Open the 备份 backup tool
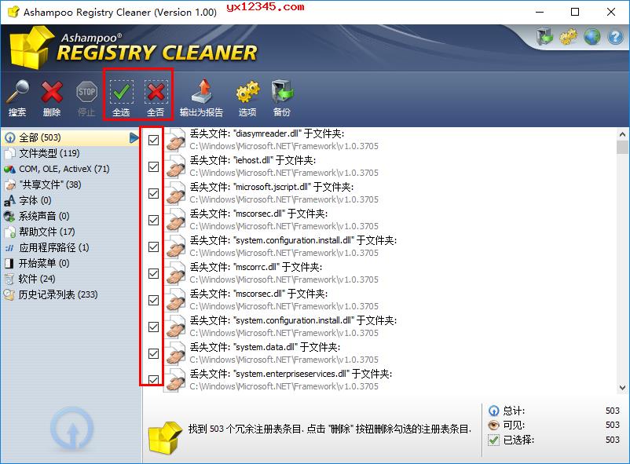 pyautogui.click(x=282, y=98)
